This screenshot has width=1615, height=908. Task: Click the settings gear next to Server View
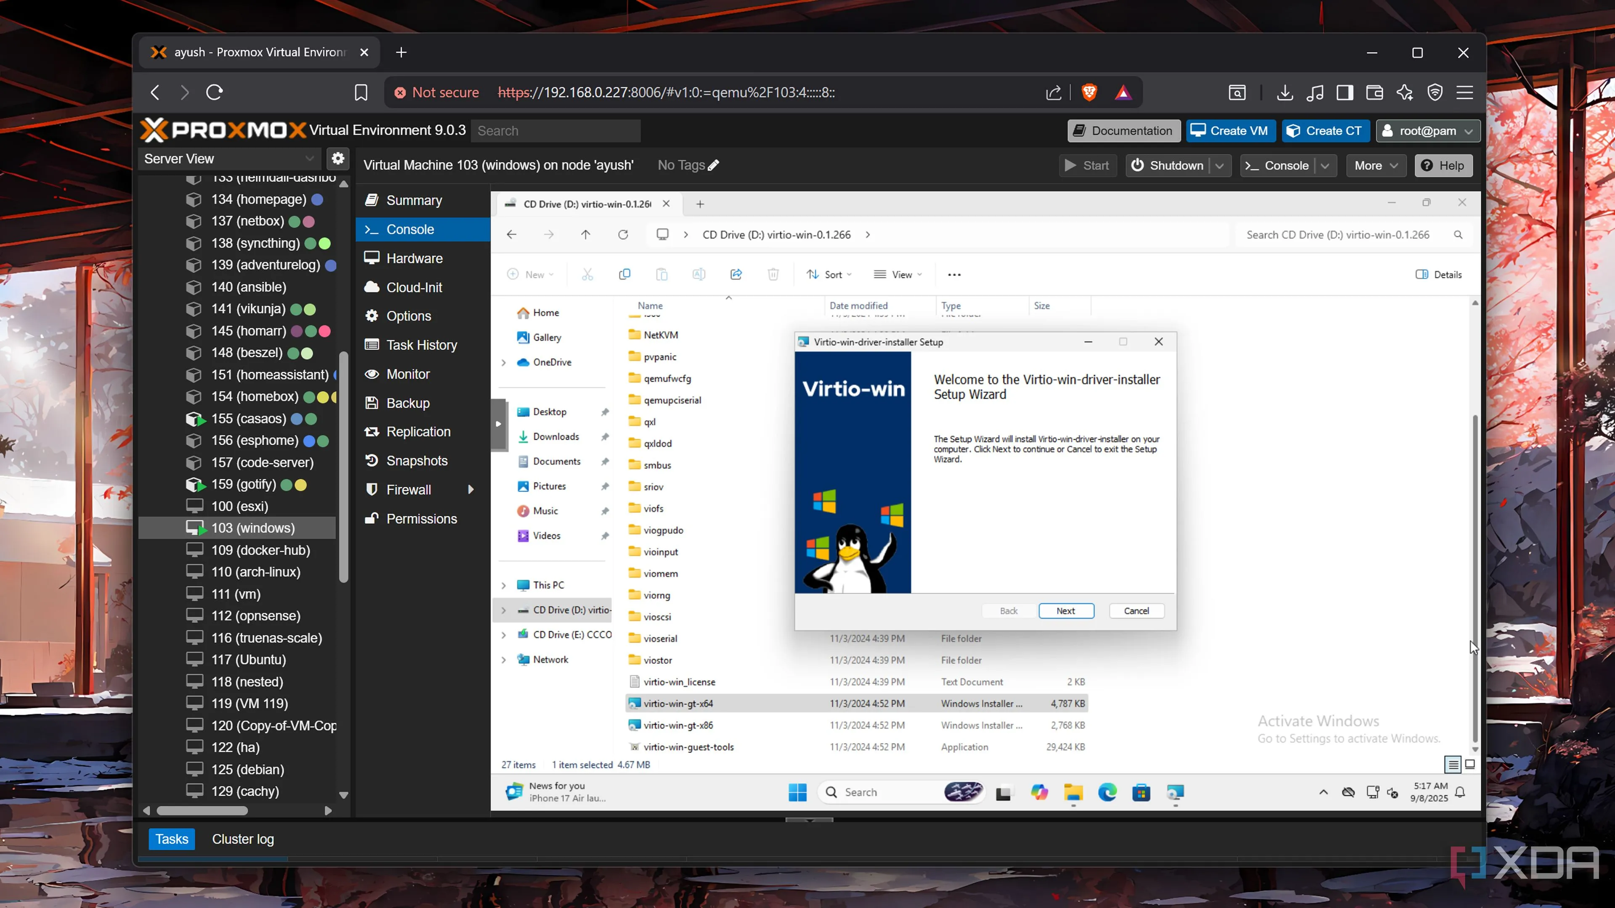pyautogui.click(x=338, y=158)
